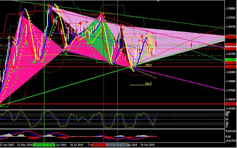Click the red 1.55074 price tag
The width and height of the screenshot is (237, 148).
tap(231, 37)
